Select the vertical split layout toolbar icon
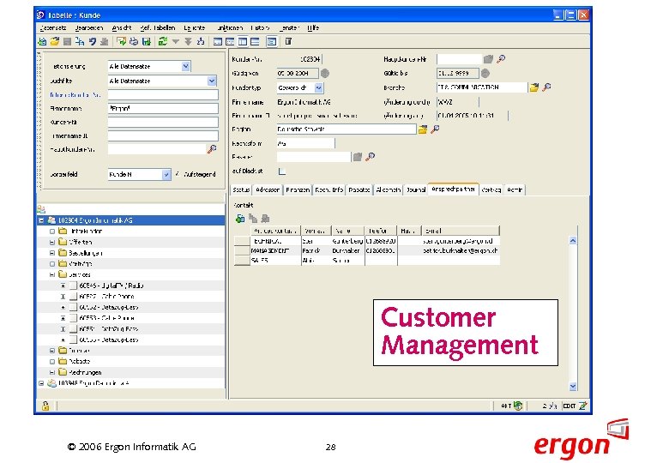Screen dimensions: 669x463 [243, 41]
